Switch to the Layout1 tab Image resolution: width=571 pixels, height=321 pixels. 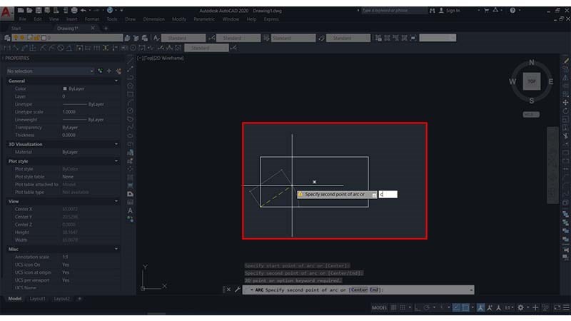tap(37, 299)
